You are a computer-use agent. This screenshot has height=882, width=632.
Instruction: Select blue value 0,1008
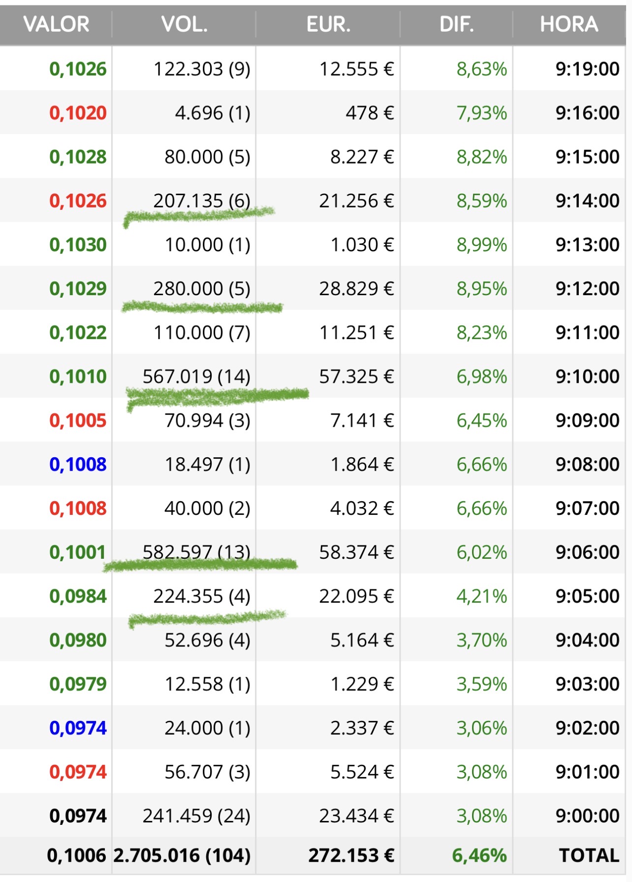pos(78,464)
